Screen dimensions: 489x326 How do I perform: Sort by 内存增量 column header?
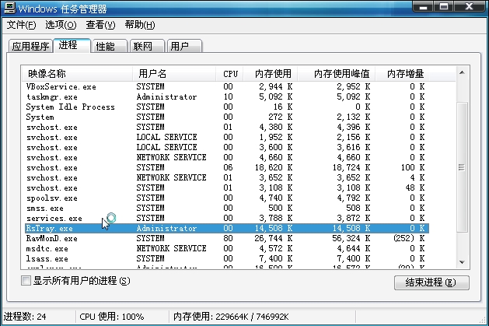(x=400, y=74)
